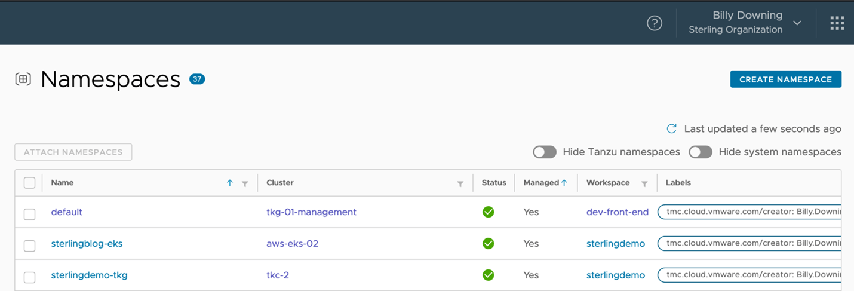Click the Name column sort arrow
This screenshot has width=854, height=291.
230,183
